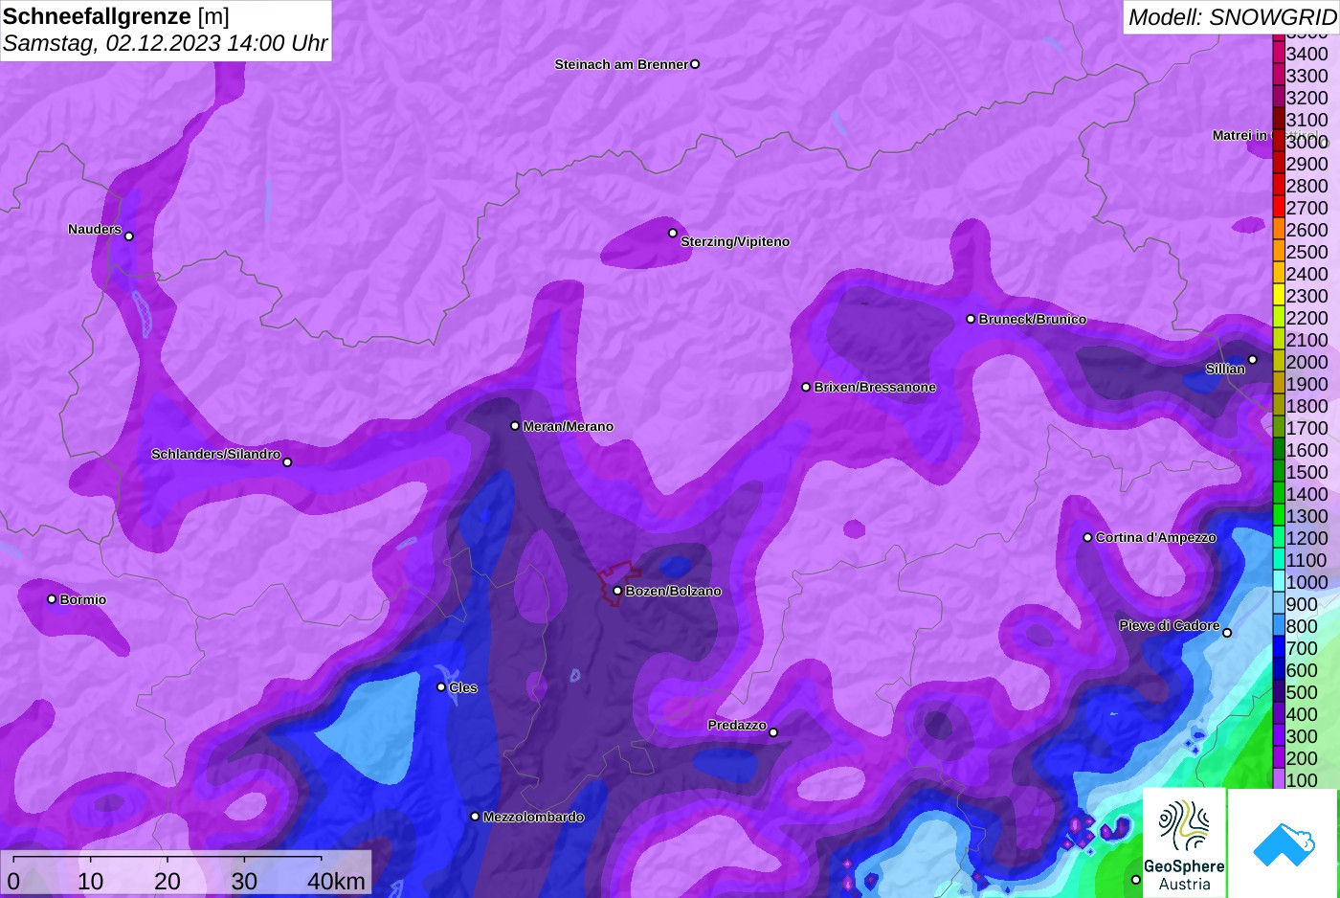Image resolution: width=1340 pixels, height=898 pixels.
Task: Click the Pieve di Cadore marker dot
Action: [1227, 633]
